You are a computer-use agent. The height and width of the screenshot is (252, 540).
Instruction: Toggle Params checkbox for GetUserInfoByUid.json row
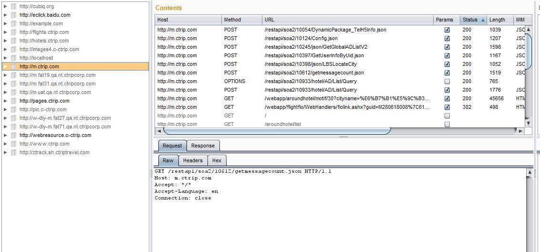[x=447, y=55]
